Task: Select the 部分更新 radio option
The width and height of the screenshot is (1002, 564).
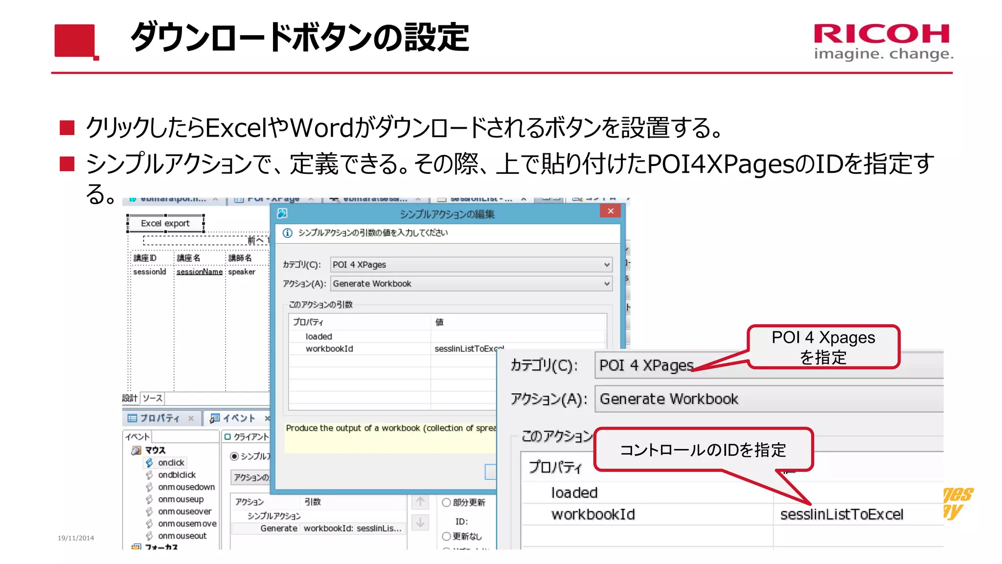Action: [446, 502]
